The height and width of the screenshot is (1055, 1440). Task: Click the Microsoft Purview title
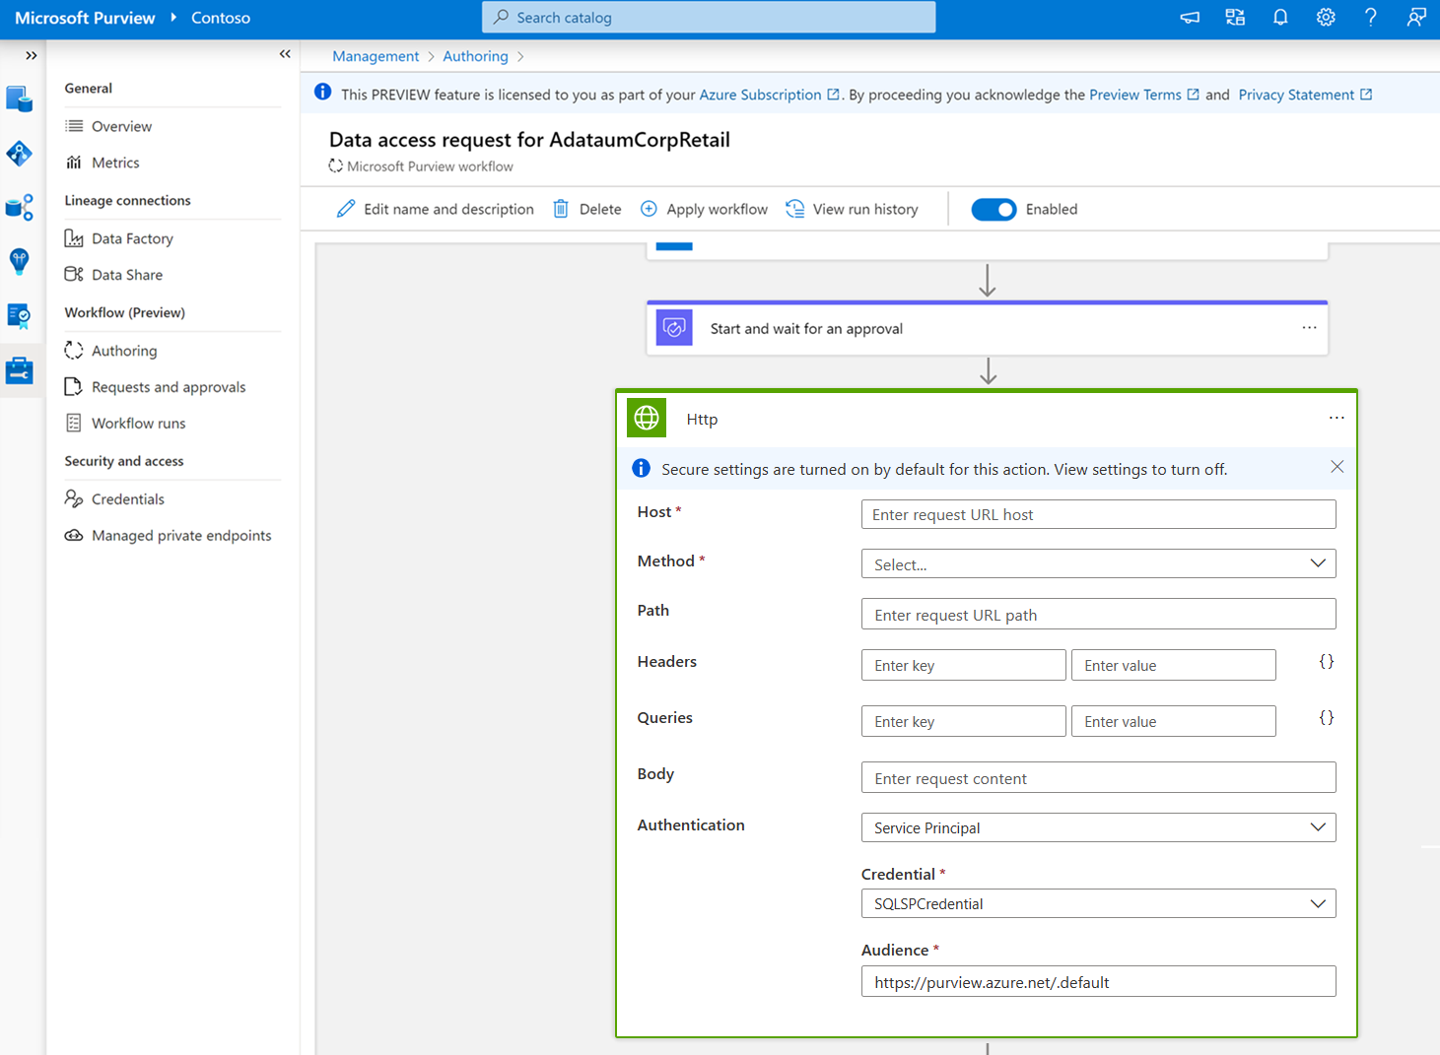pos(85,18)
